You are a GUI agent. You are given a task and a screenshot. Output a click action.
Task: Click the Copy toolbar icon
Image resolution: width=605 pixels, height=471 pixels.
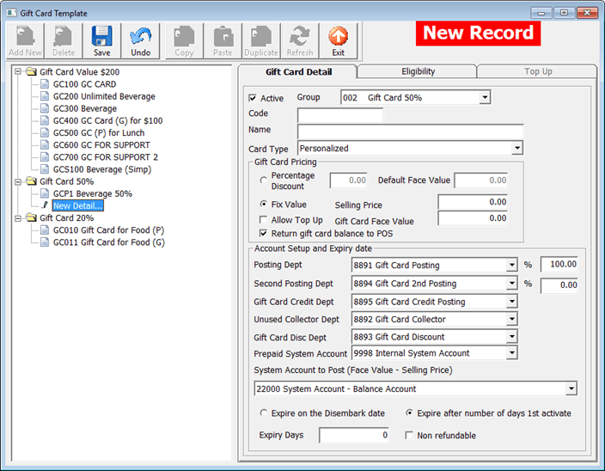click(184, 41)
